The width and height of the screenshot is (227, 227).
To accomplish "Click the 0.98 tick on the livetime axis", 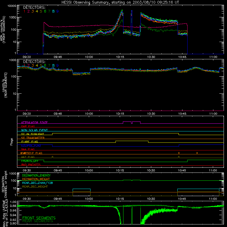I will tap(13, 206).
